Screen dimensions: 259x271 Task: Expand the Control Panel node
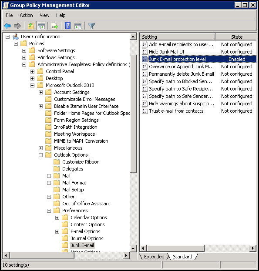tap(32, 71)
